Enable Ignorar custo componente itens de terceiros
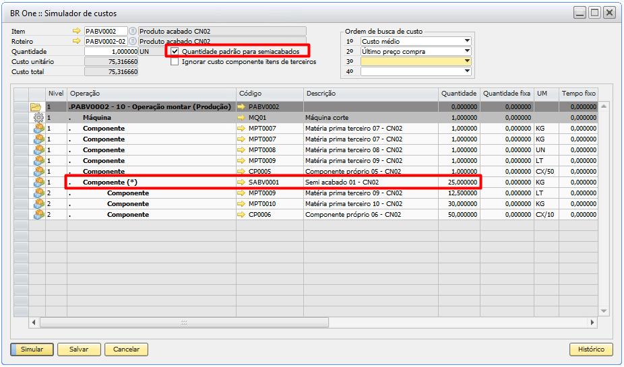This screenshot has width=624, height=367. (175, 61)
